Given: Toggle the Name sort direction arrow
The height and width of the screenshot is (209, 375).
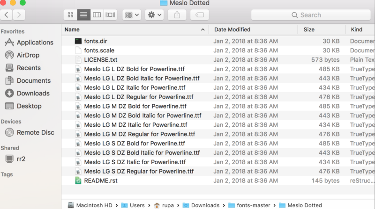Looking at the screenshot, I should [x=203, y=29].
